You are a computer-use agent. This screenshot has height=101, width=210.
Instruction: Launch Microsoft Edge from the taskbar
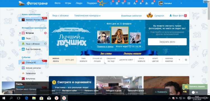tap(26, 98)
